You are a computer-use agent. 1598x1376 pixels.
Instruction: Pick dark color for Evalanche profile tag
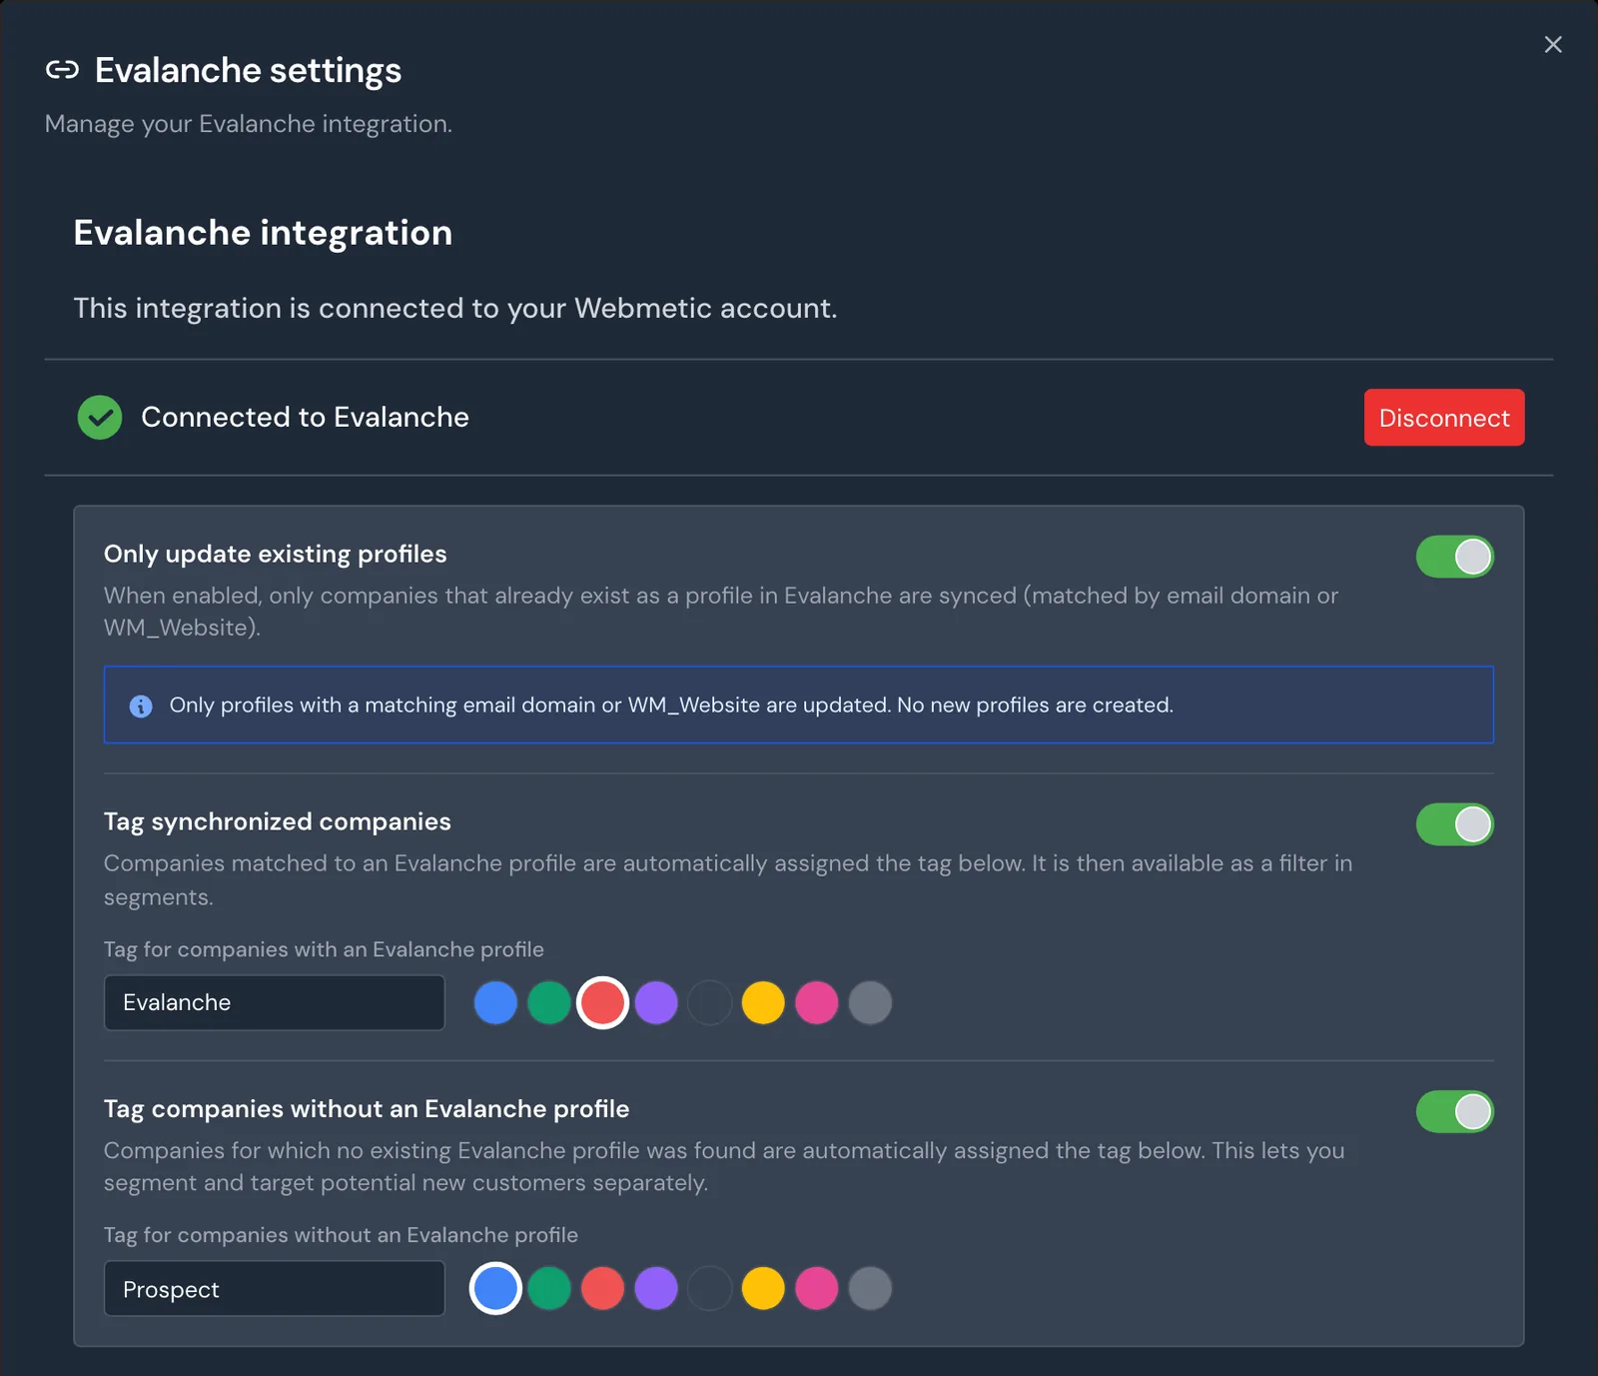pos(710,1002)
